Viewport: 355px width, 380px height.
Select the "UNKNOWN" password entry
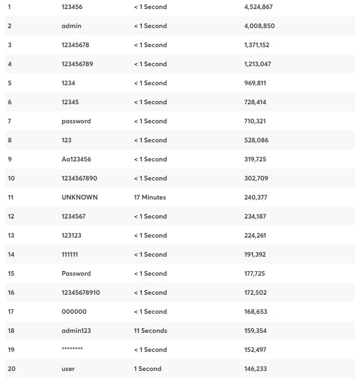coord(79,197)
